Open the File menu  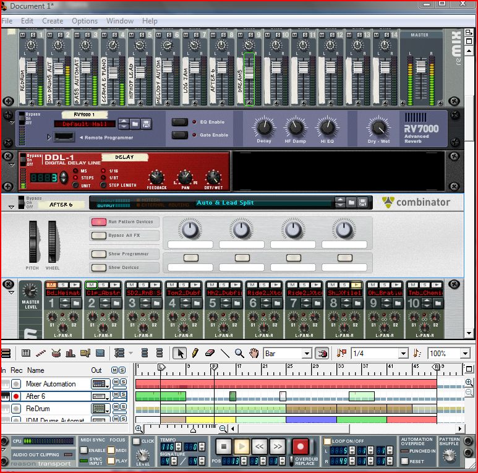(x=7, y=21)
